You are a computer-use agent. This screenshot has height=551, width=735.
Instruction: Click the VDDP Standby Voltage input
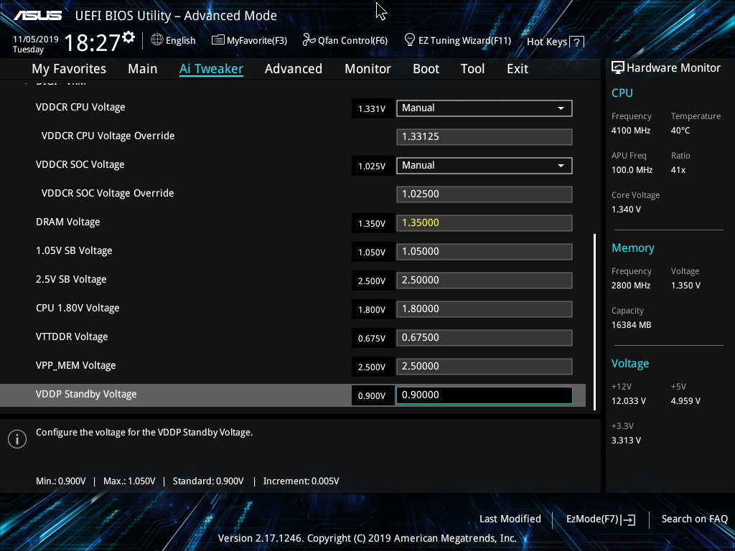(x=484, y=395)
